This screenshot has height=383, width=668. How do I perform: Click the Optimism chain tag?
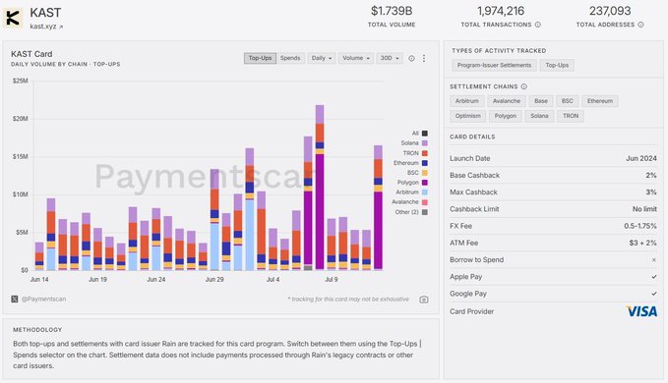(467, 116)
